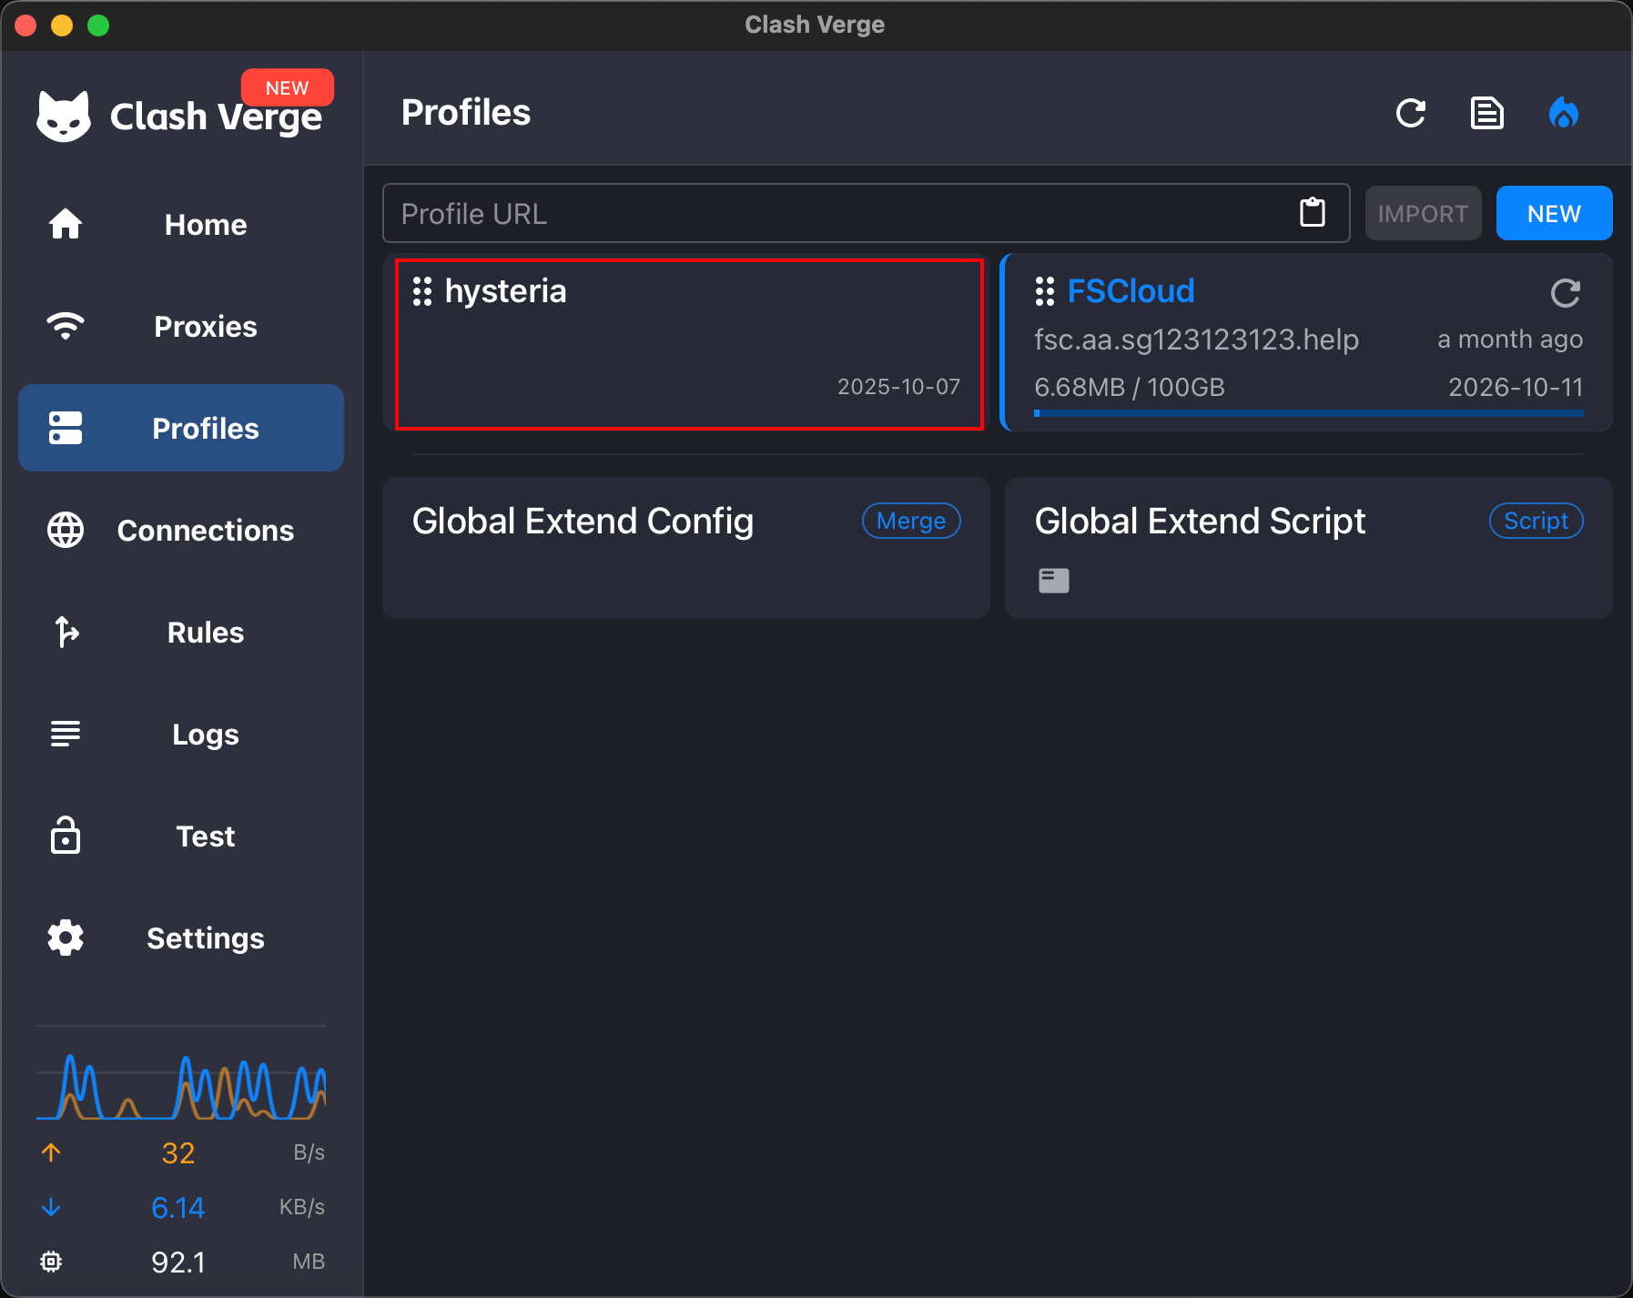This screenshot has height=1298, width=1633.
Task: Click the clipboard paste icon in URL field
Action: tap(1312, 213)
